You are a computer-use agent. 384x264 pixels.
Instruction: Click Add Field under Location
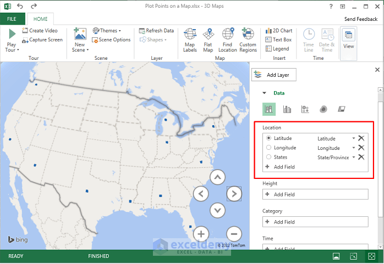click(x=280, y=167)
